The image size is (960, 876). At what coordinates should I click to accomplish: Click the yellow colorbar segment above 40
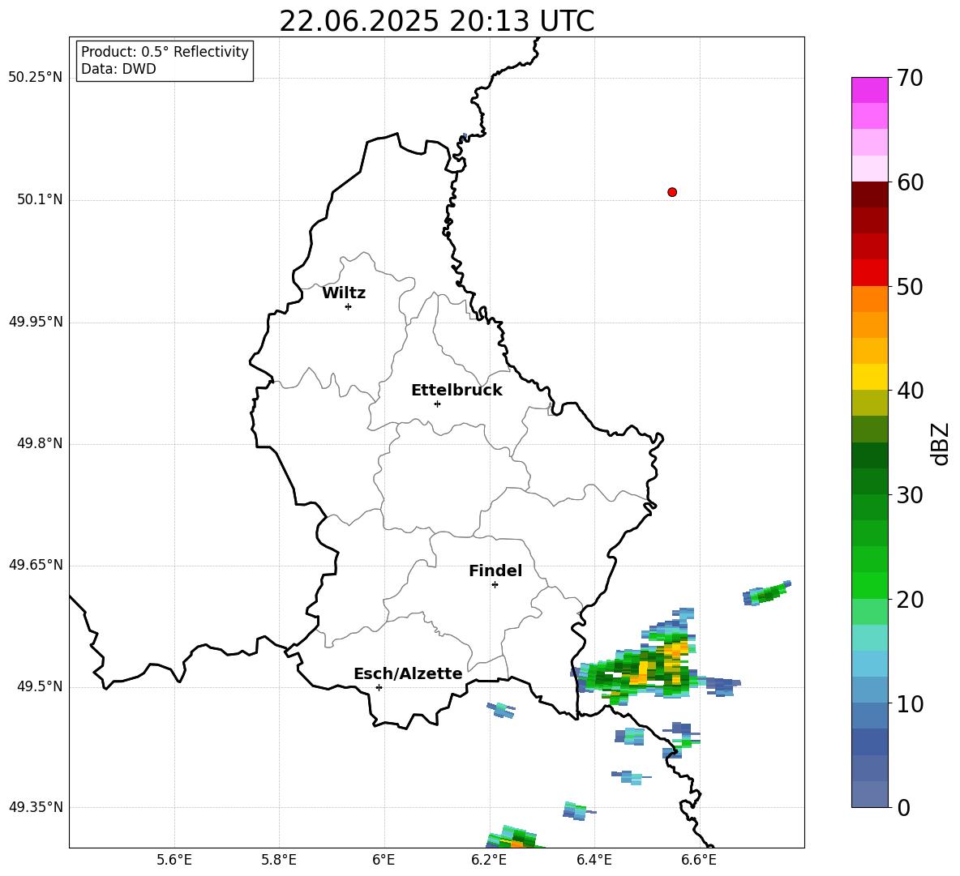click(x=869, y=377)
